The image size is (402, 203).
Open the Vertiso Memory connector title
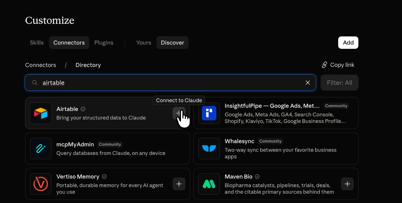pos(78,177)
